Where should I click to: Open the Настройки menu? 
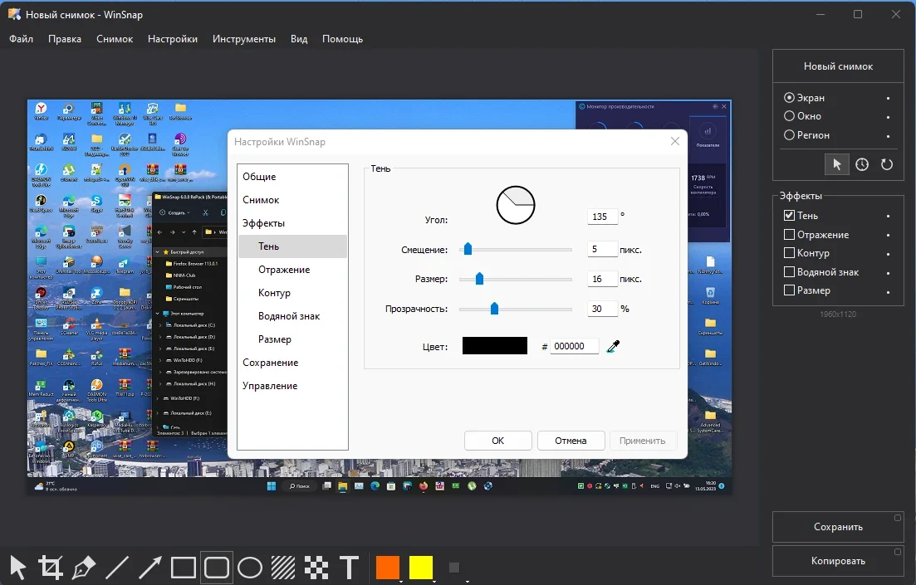click(173, 38)
